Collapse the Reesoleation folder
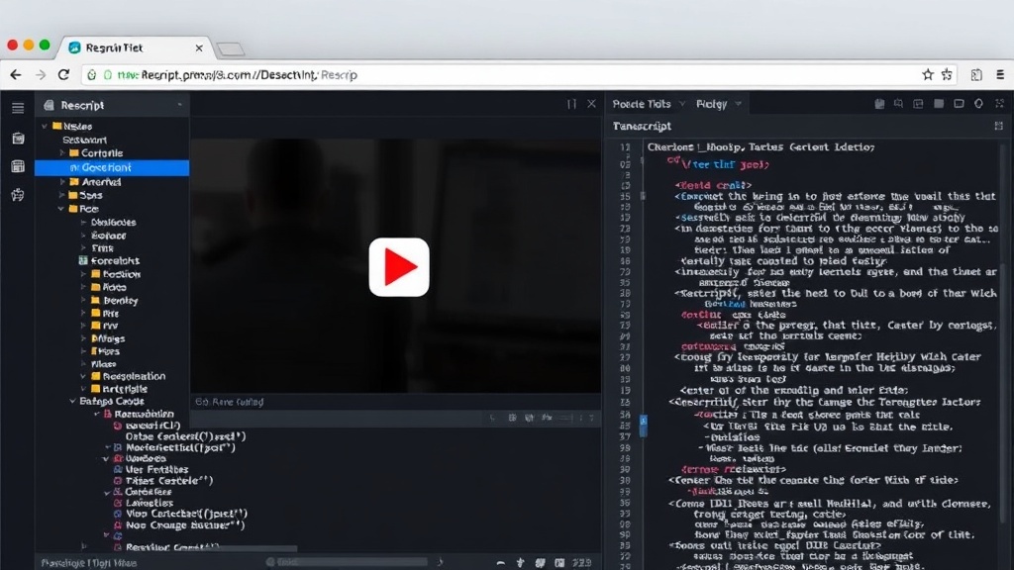The image size is (1014, 570). pos(83,376)
